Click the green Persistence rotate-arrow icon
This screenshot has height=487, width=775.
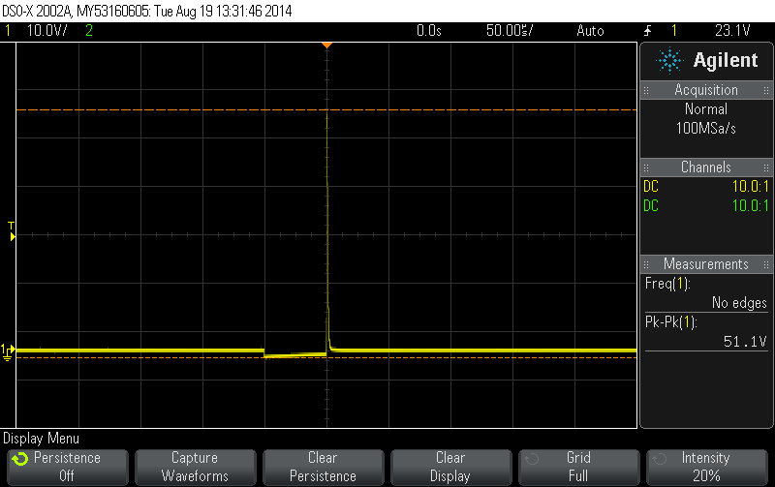pos(20,459)
